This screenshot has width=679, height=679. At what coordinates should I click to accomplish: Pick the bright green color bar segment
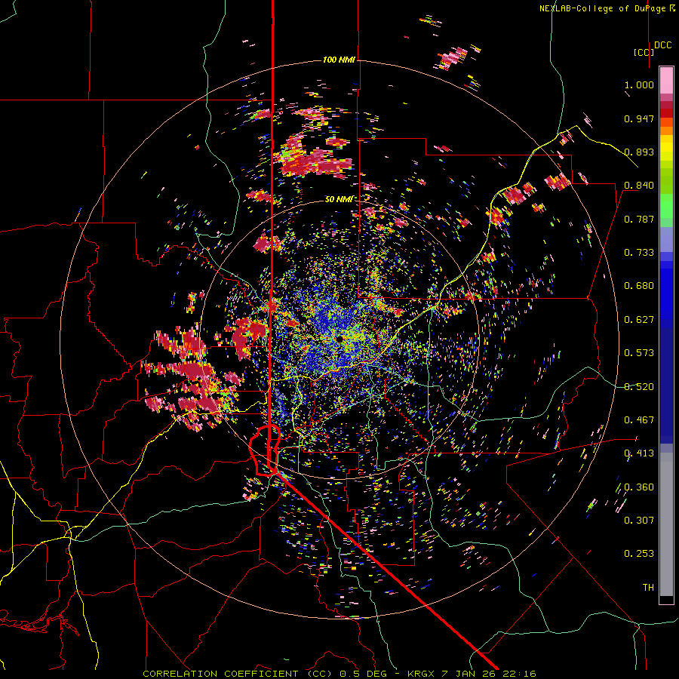click(x=666, y=206)
